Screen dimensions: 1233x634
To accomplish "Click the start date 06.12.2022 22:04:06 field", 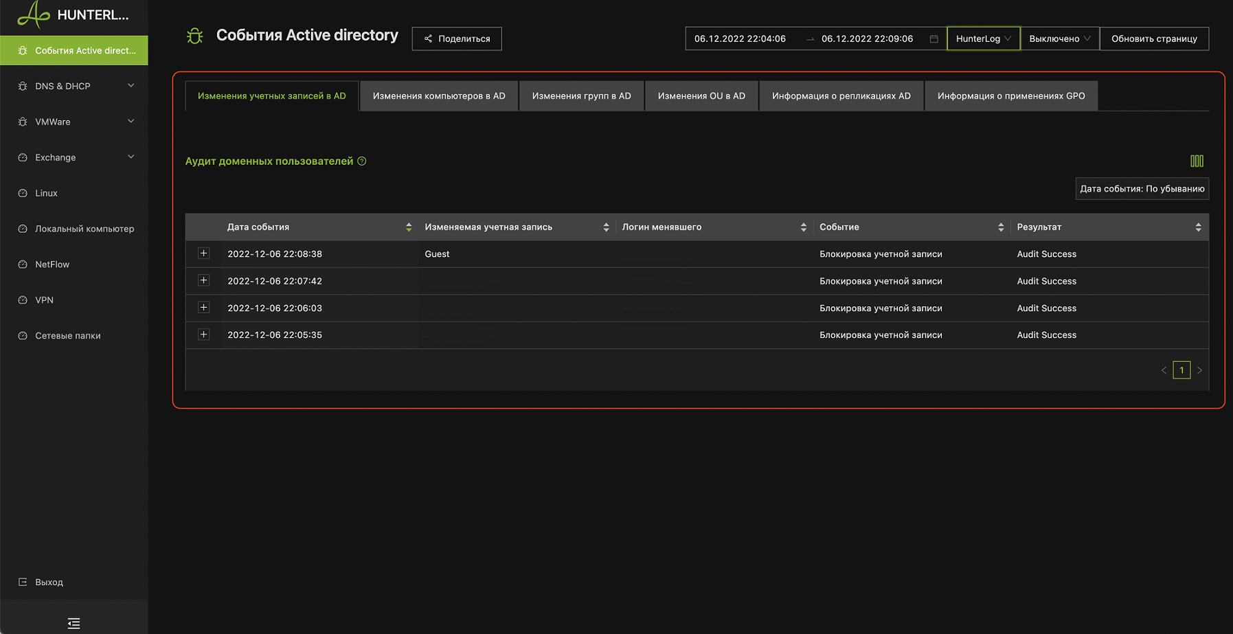I will (740, 38).
